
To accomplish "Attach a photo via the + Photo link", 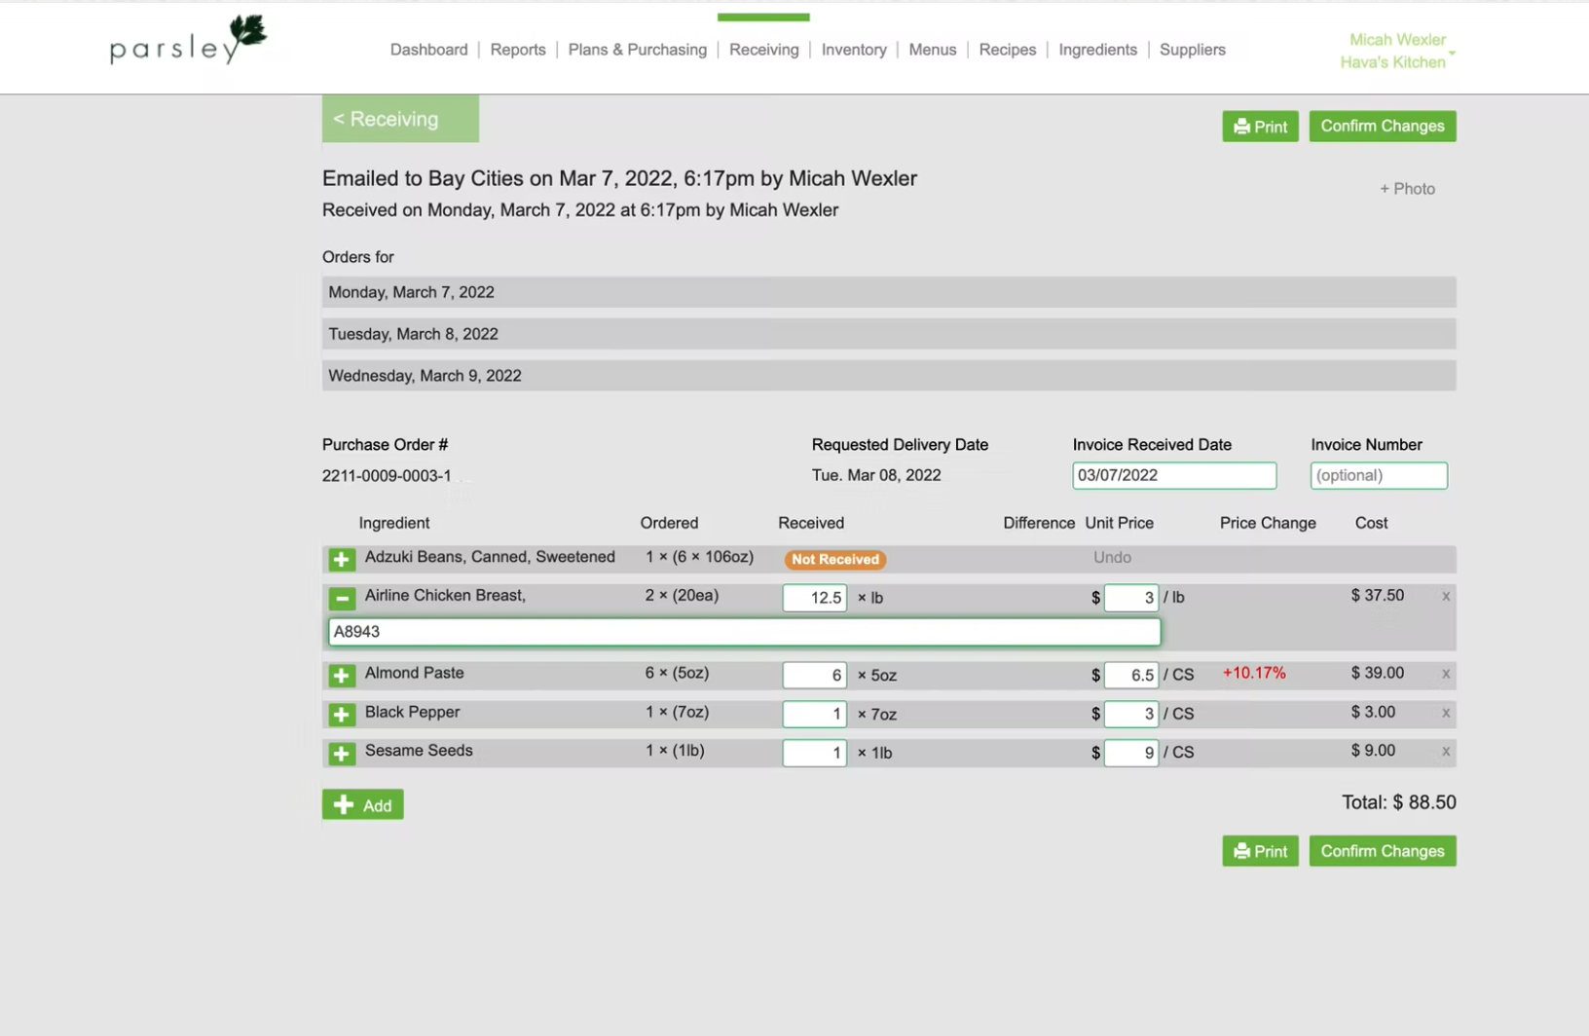I will coord(1407,188).
